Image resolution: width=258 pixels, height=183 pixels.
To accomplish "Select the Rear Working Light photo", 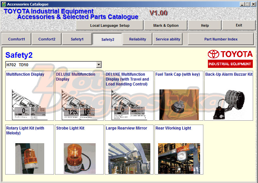I will [179, 159].
